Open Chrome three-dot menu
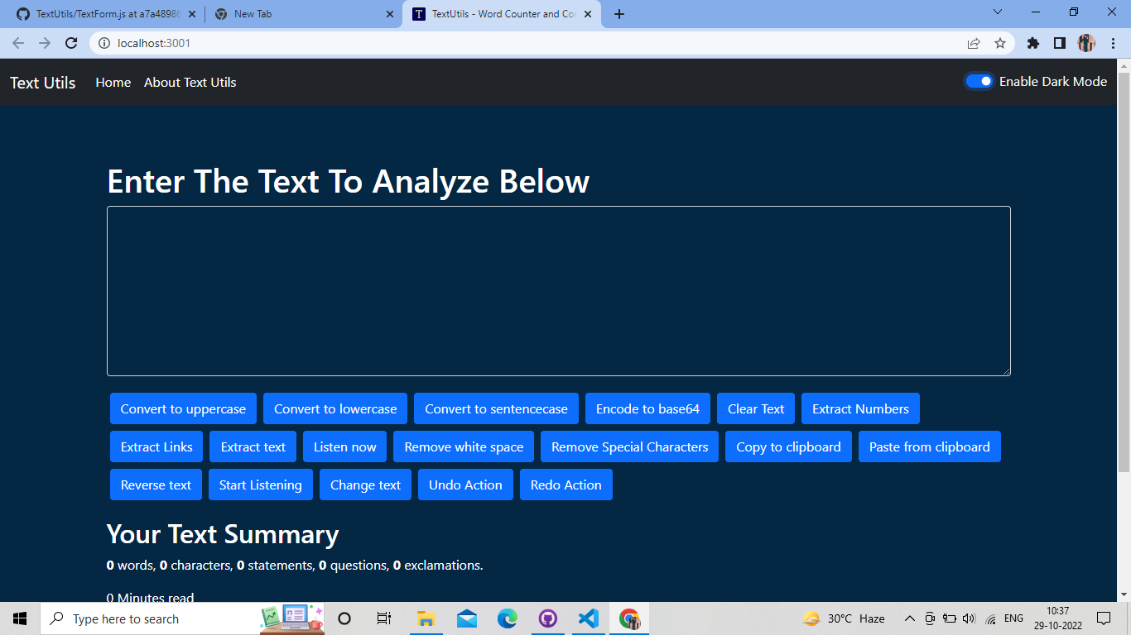This screenshot has width=1131, height=635. (1113, 43)
